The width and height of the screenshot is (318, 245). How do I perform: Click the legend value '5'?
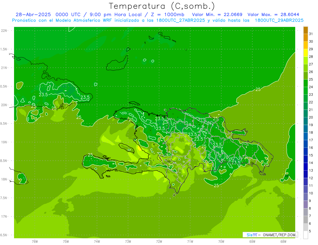tap(310, 231)
